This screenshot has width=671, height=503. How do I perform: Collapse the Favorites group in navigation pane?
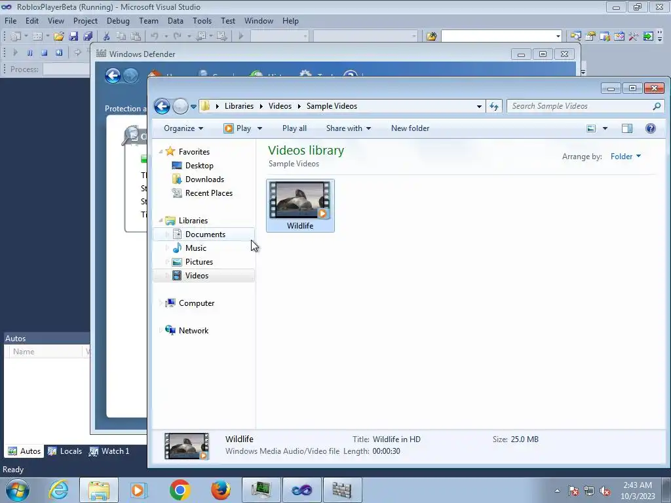(161, 151)
